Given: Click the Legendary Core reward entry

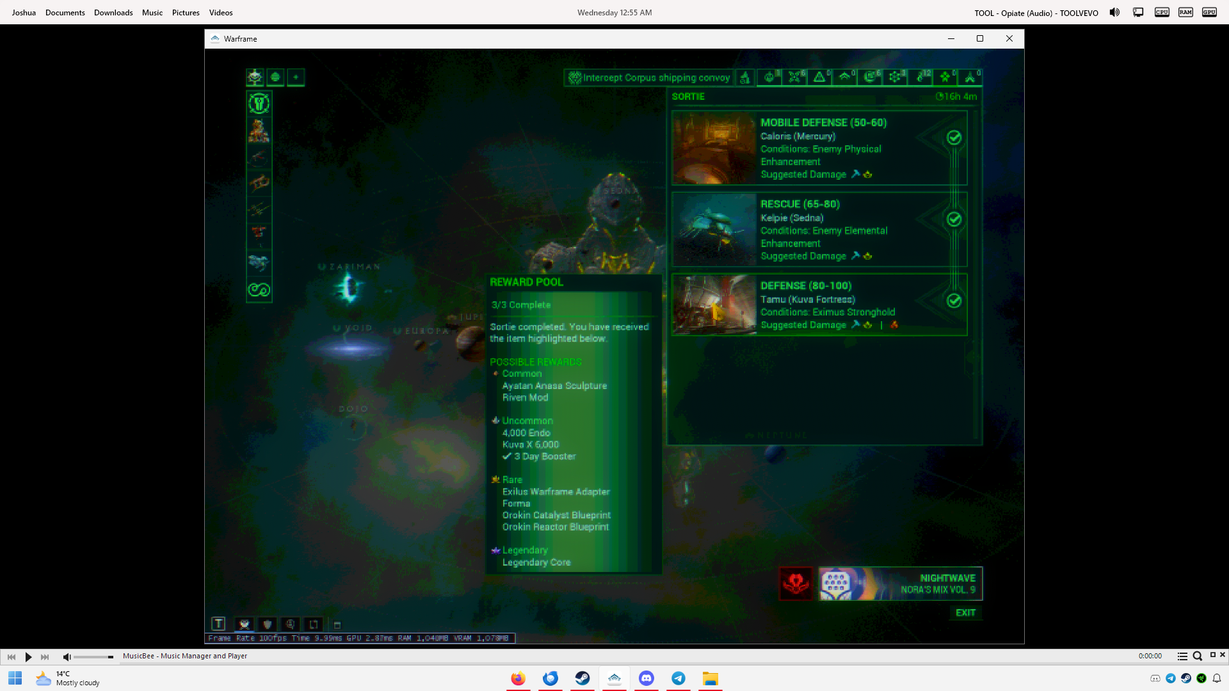Looking at the screenshot, I should [x=536, y=562].
